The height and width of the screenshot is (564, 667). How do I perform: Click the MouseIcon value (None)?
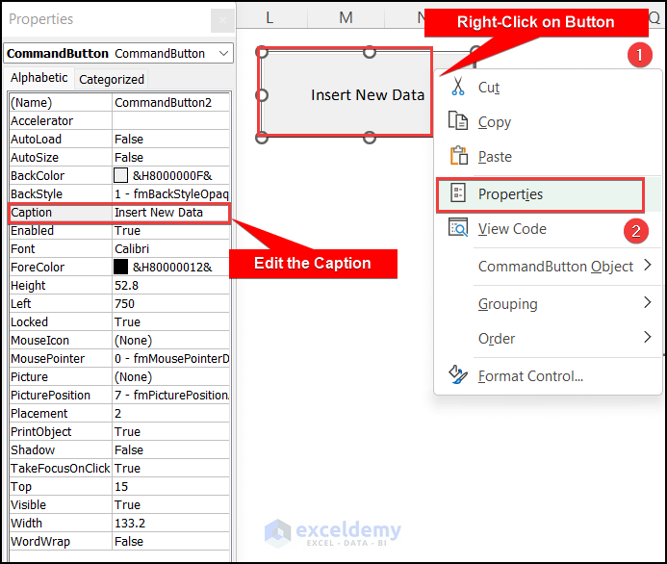[171, 341]
